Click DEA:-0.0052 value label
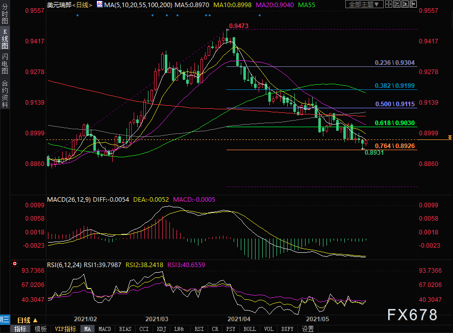 pos(151,200)
